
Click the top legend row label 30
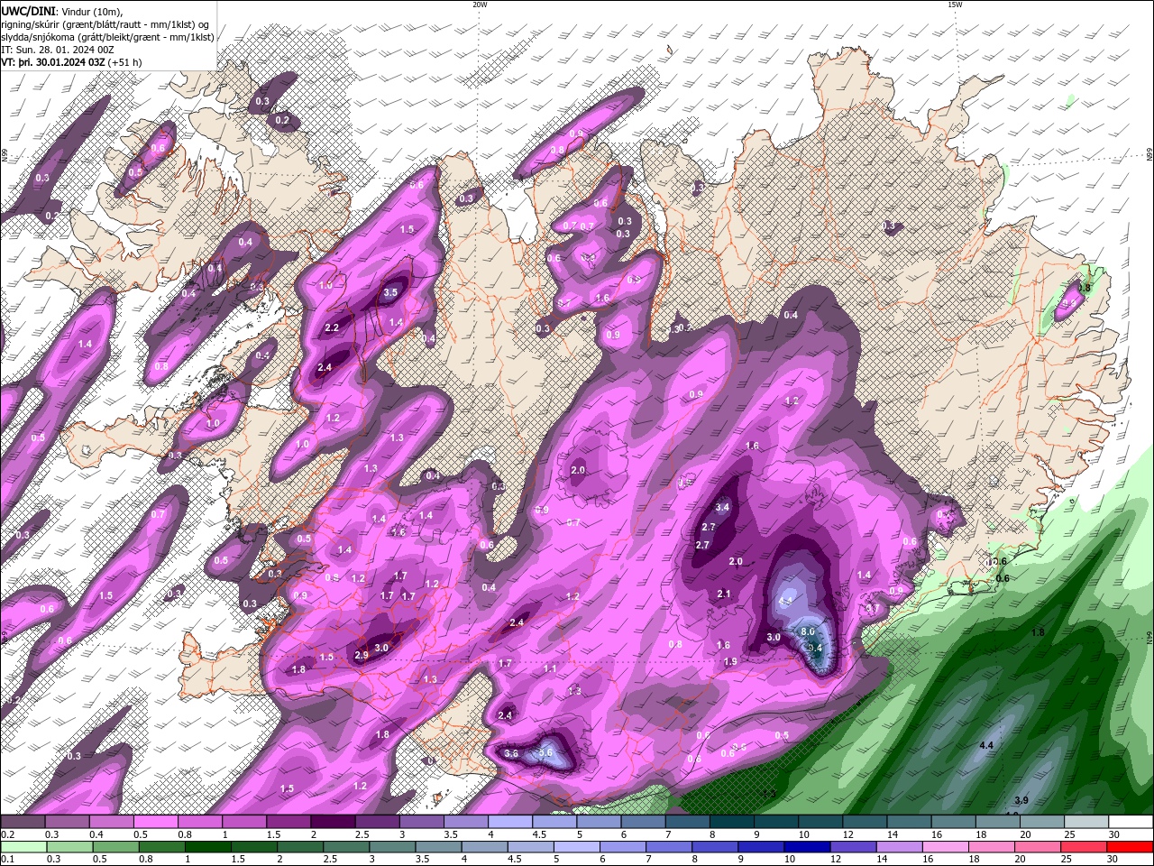(1113, 834)
